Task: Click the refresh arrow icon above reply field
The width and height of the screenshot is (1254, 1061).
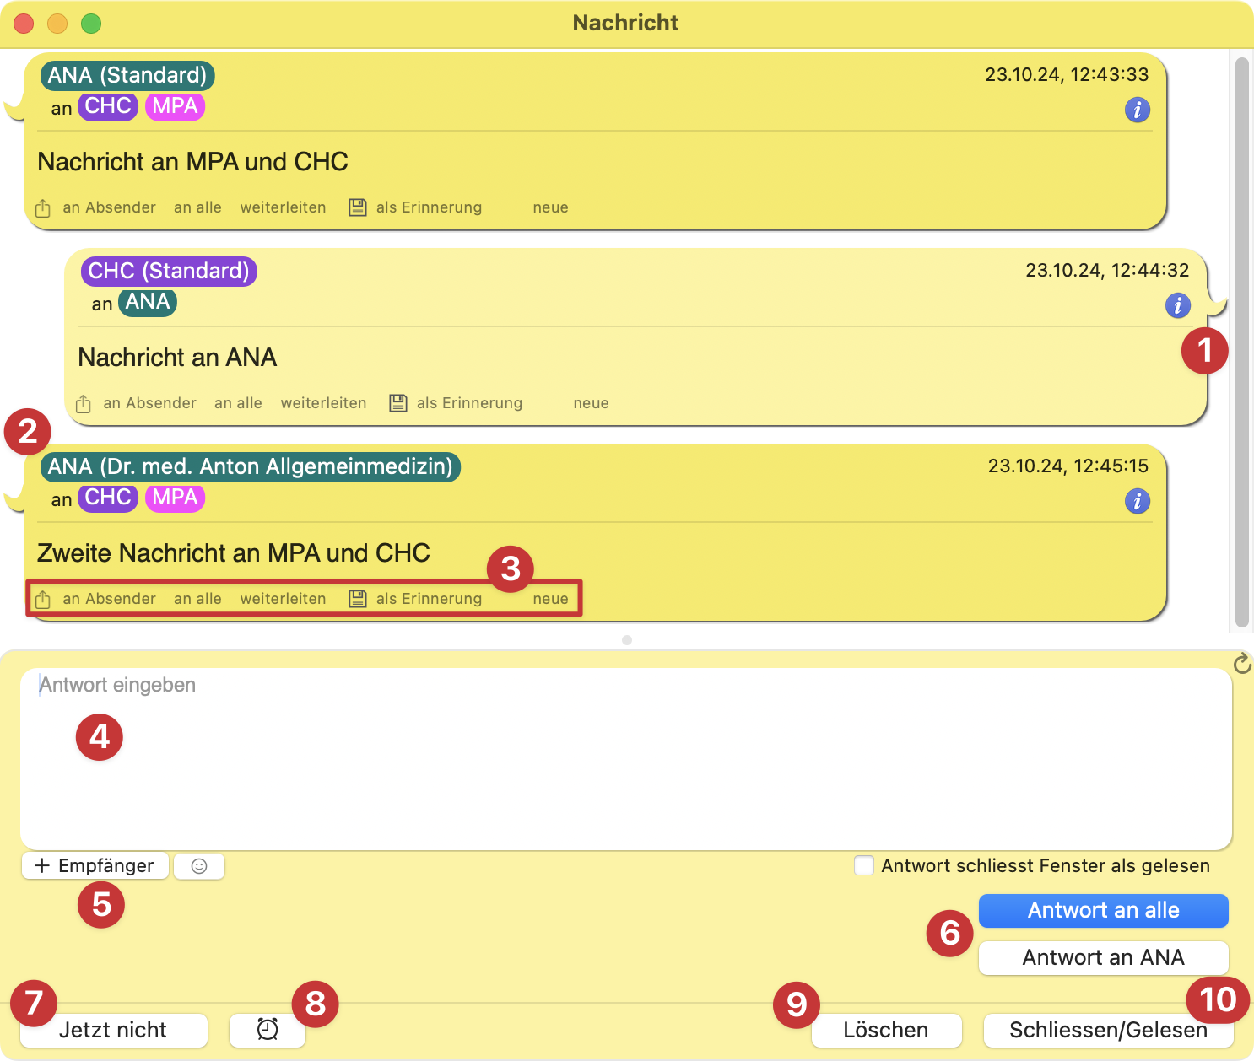Action: [x=1242, y=664]
